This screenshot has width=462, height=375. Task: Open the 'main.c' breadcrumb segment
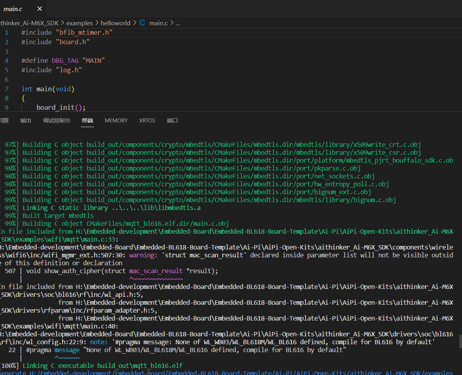(x=158, y=23)
